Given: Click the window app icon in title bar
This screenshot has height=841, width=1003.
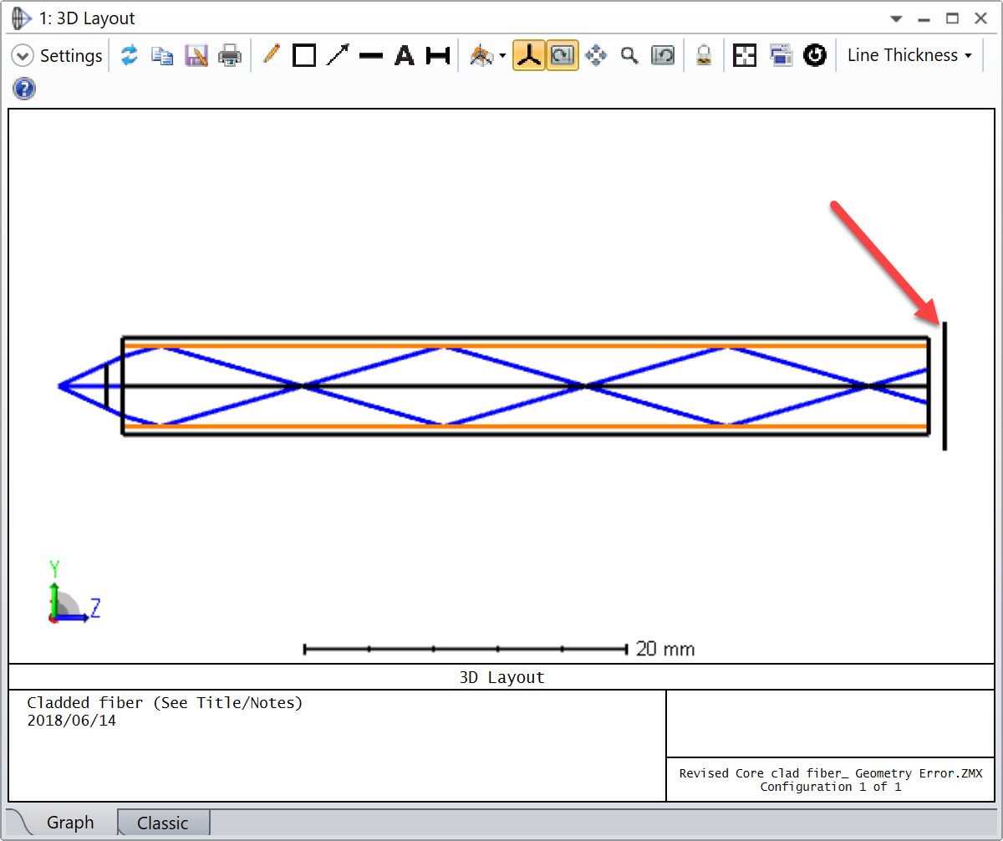Looking at the screenshot, I should (22, 18).
